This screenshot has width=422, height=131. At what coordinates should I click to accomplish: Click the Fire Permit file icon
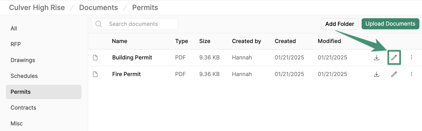click(x=95, y=74)
